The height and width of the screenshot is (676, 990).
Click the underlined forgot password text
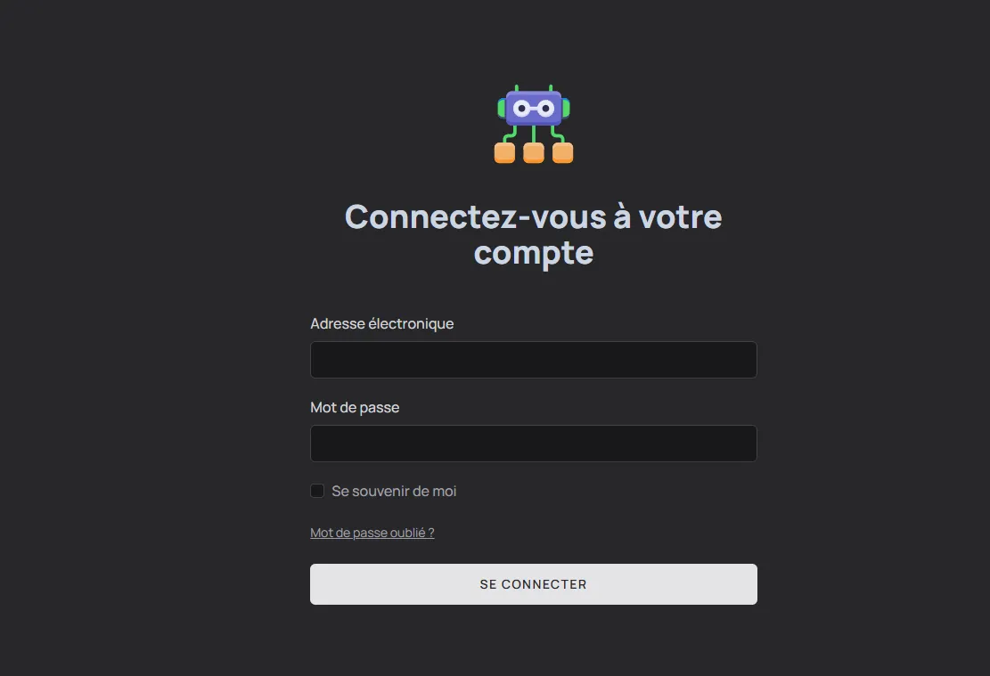(x=372, y=532)
